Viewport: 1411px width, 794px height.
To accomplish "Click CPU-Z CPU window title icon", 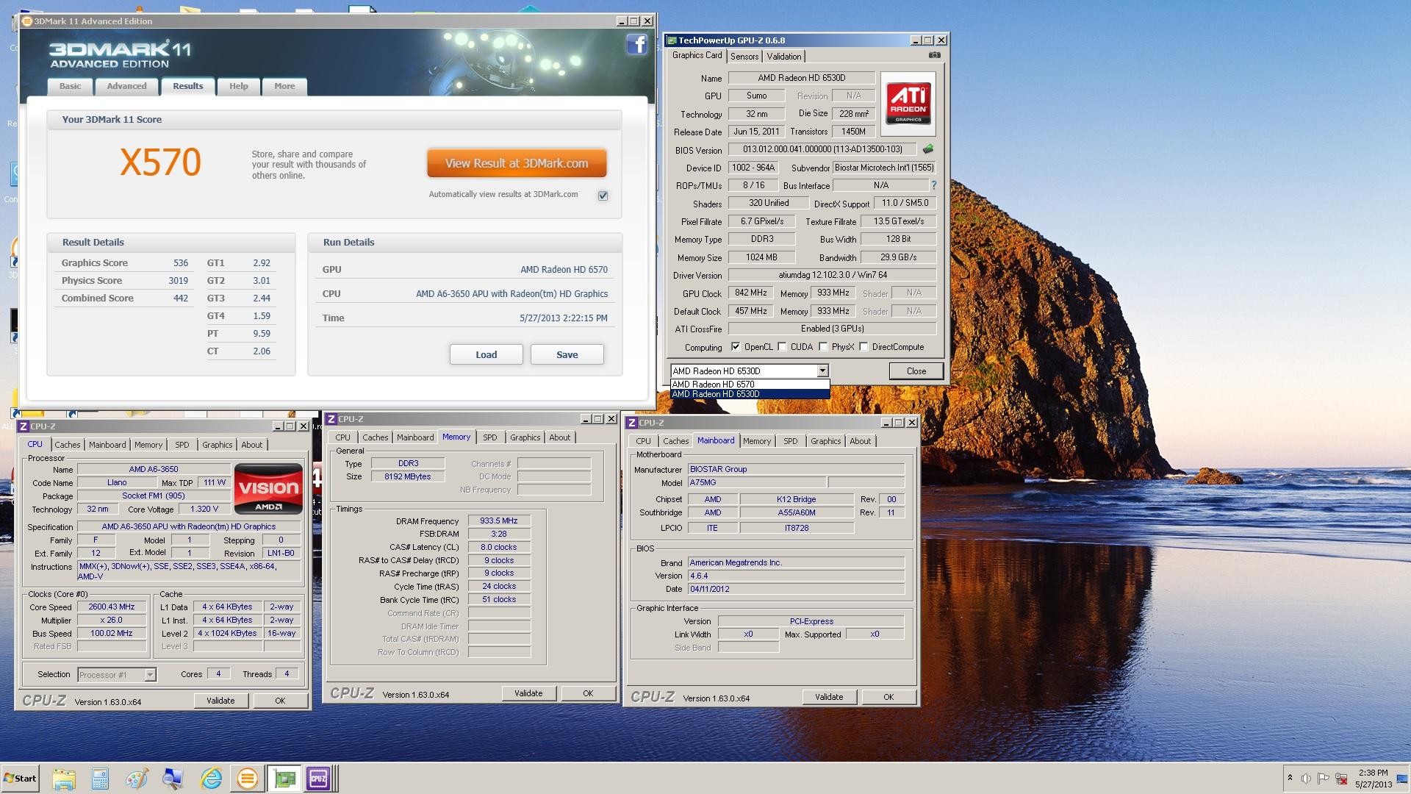I will pos(24,426).
